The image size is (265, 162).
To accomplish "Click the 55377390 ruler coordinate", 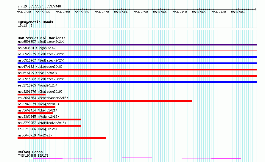I will pos(141,12).
